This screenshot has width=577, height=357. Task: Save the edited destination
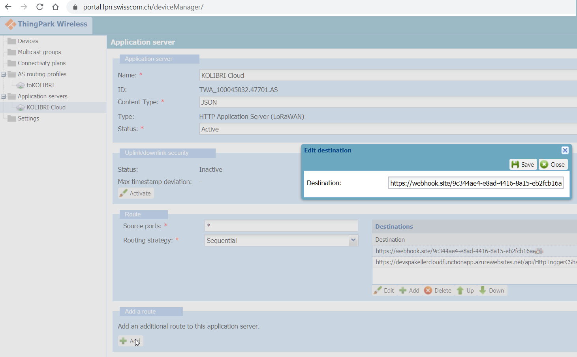[523, 164]
